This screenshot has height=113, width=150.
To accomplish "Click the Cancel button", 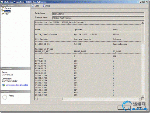I will (x=139, y=108).
